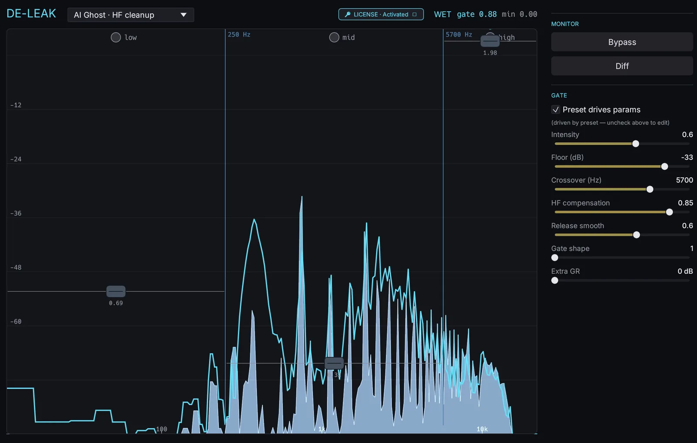Click the min 0.00 readout
The width and height of the screenshot is (697, 443).
click(x=519, y=14)
